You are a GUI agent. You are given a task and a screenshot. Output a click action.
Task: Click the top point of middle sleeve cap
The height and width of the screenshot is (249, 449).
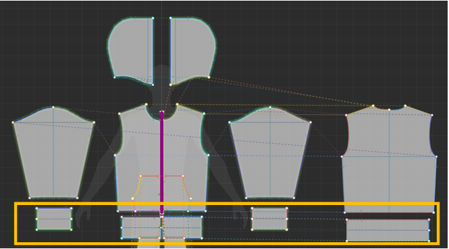coord(270,108)
